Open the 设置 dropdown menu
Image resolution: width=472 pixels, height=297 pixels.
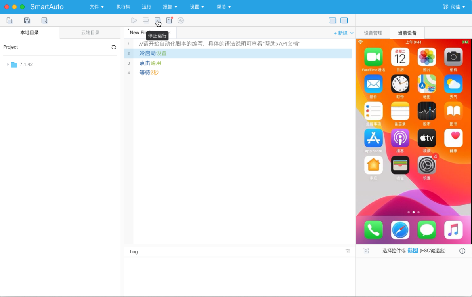coord(197,7)
